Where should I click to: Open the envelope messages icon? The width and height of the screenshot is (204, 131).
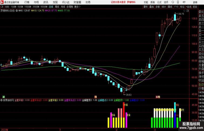click(184, 2)
